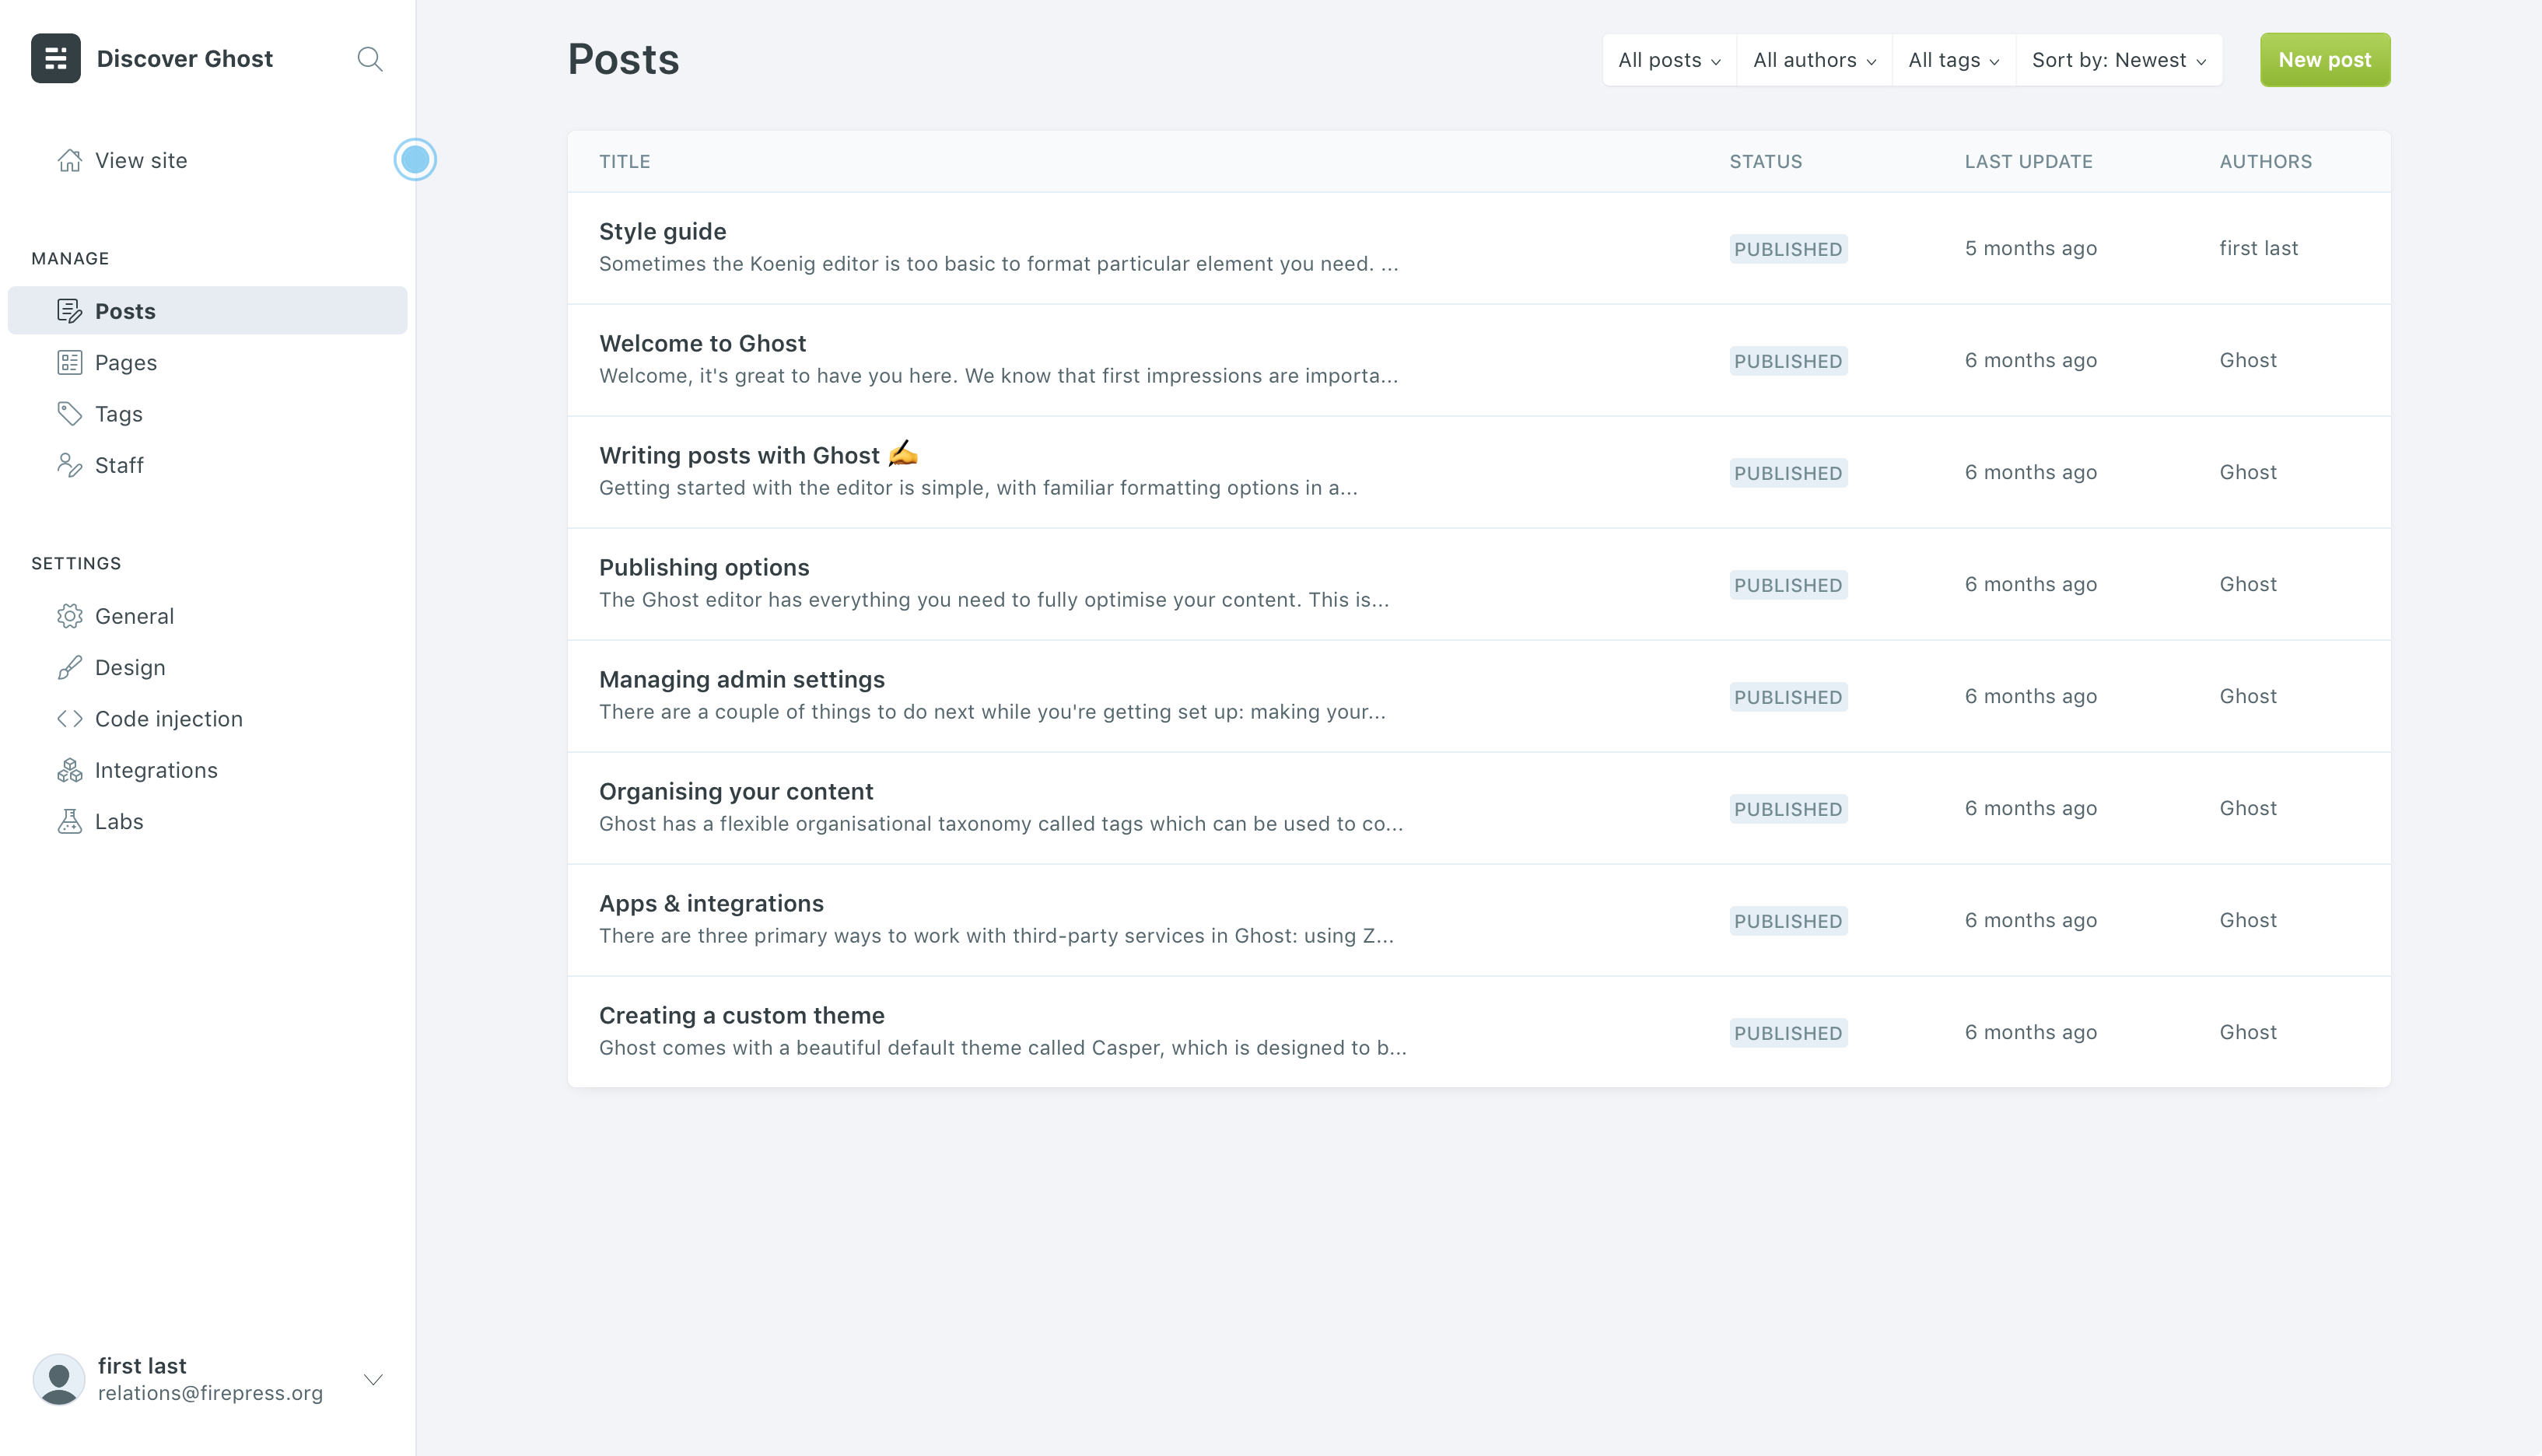Click "5 months ago" in Style guide row
The width and height of the screenshot is (2542, 1456).
[x=2030, y=248]
